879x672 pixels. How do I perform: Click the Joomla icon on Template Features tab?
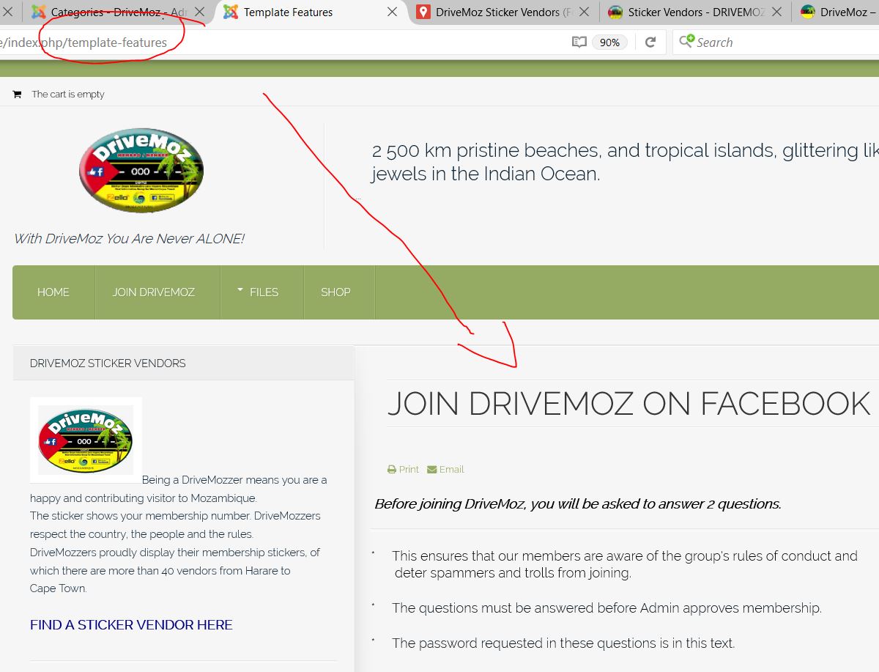tap(231, 12)
